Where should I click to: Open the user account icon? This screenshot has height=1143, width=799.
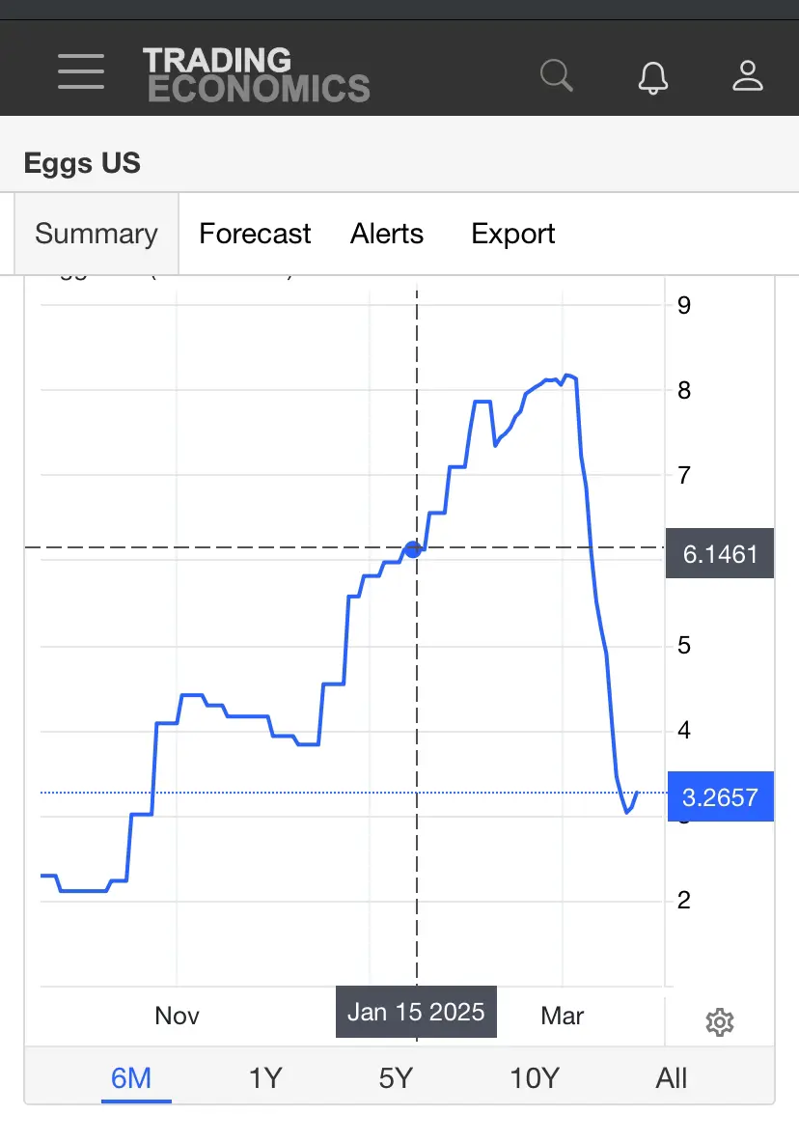(x=747, y=76)
